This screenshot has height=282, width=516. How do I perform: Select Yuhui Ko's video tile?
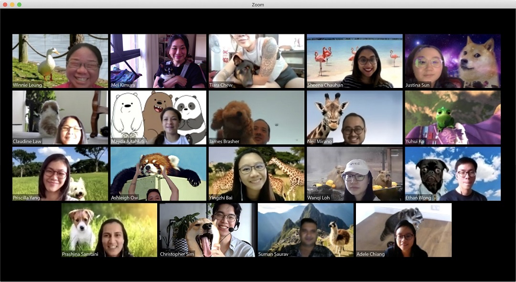[x=453, y=118]
